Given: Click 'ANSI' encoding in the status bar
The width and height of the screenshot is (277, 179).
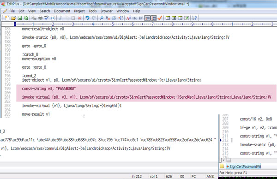Looking at the screenshot, I should [211, 176].
